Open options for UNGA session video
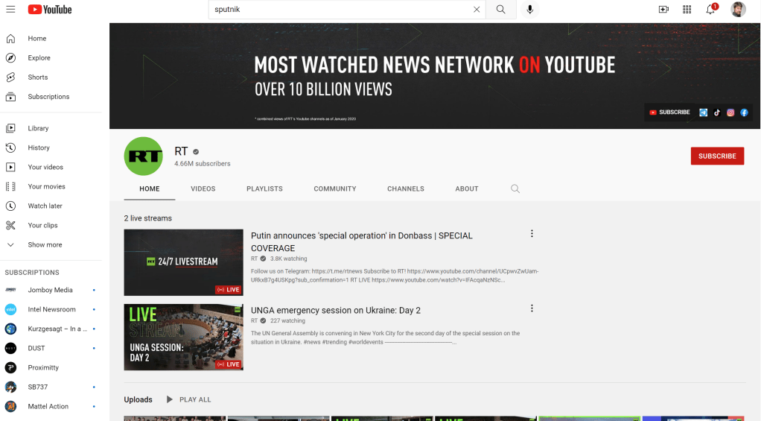The height and width of the screenshot is (421, 761). tap(532, 308)
